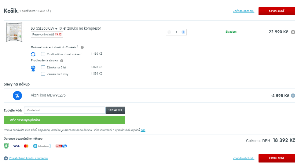
Task: Click the blue return arrows icon
Action: (33, 54)
